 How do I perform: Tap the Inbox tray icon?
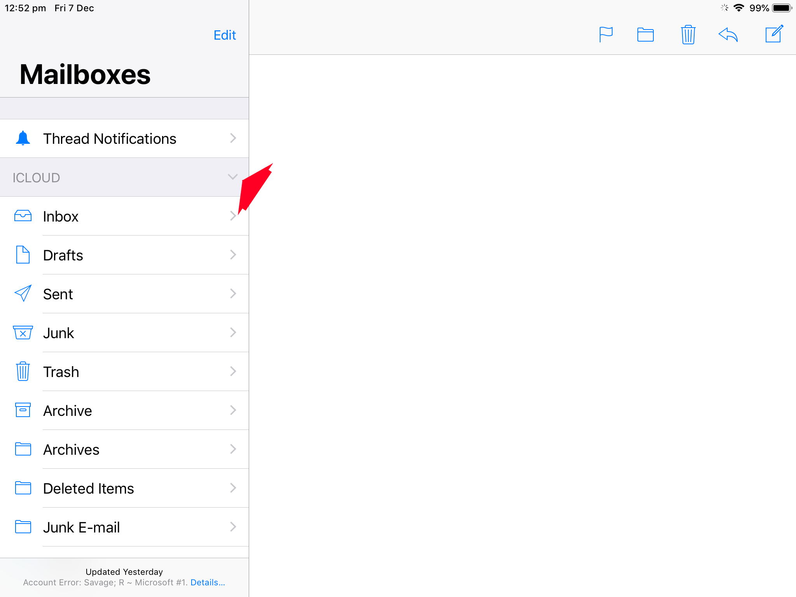[23, 216]
